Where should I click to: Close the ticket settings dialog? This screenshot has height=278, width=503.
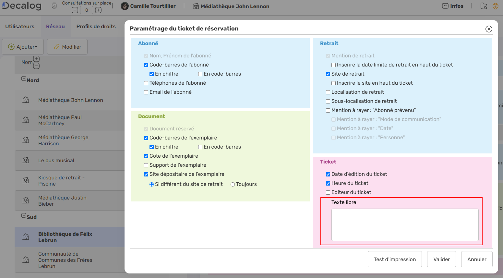pyautogui.click(x=489, y=29)
